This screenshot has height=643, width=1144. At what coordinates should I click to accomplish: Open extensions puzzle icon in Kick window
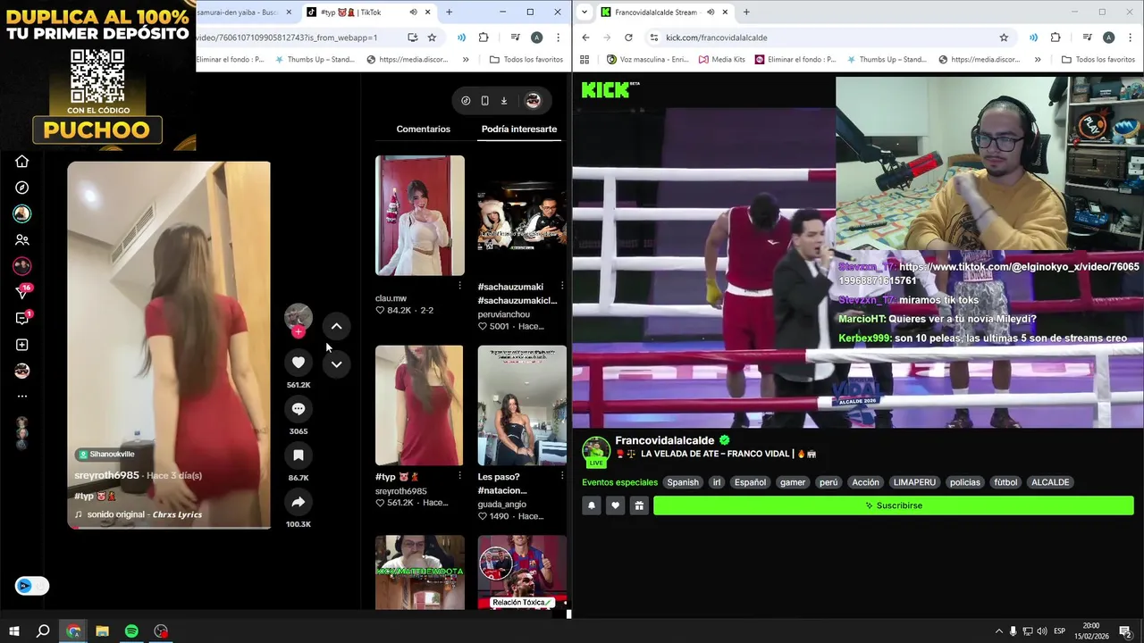(1056, 38)
